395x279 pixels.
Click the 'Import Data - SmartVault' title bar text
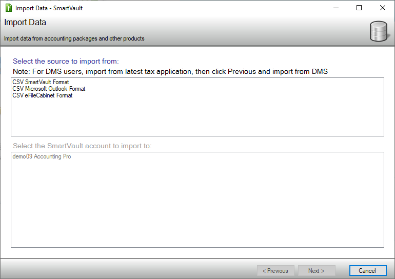(49, 8)
